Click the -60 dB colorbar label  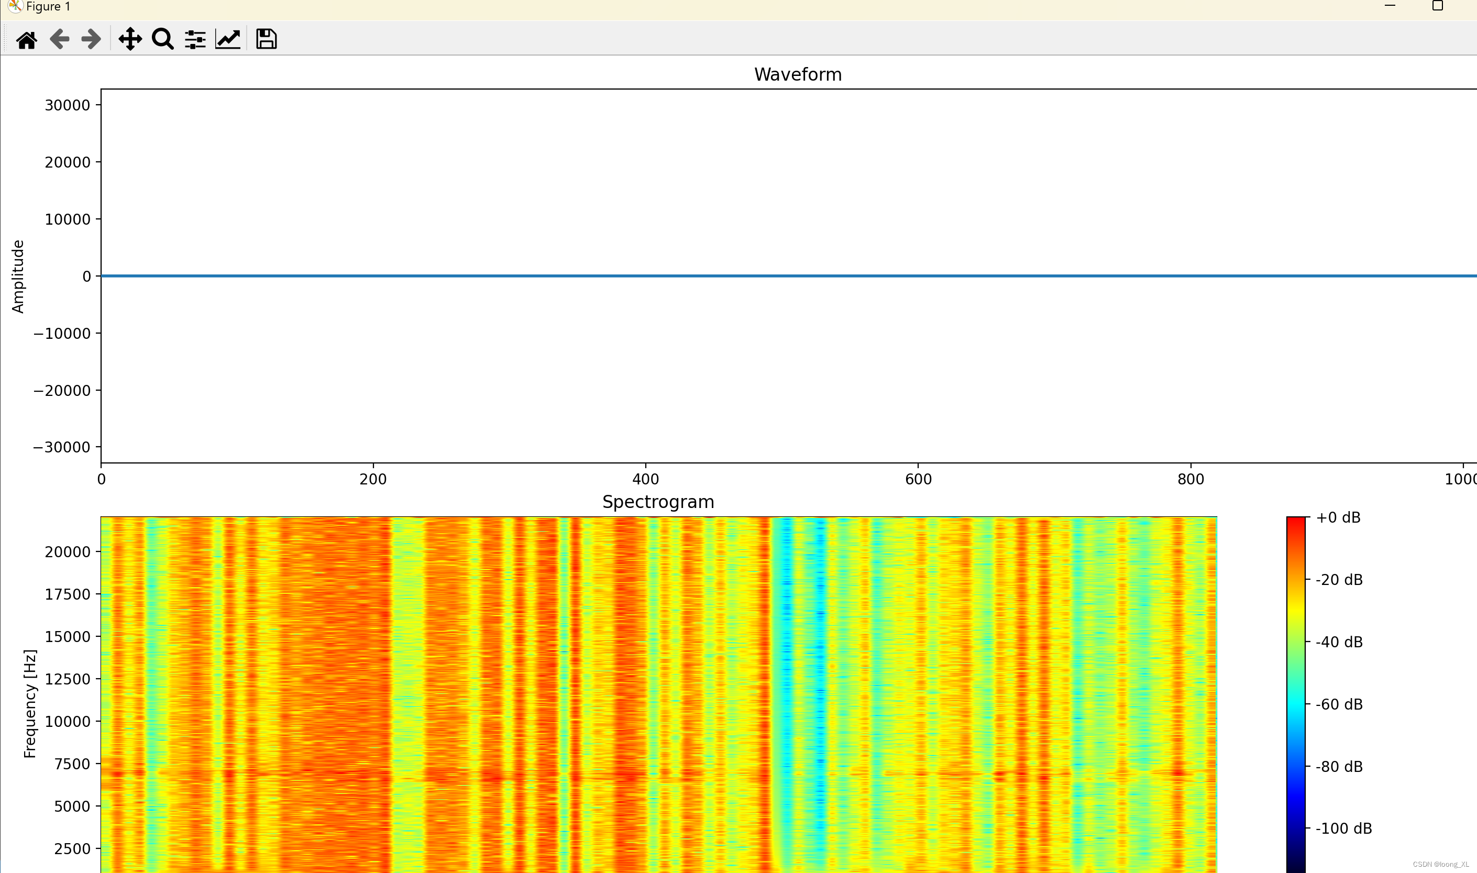tap(1339, 704)
